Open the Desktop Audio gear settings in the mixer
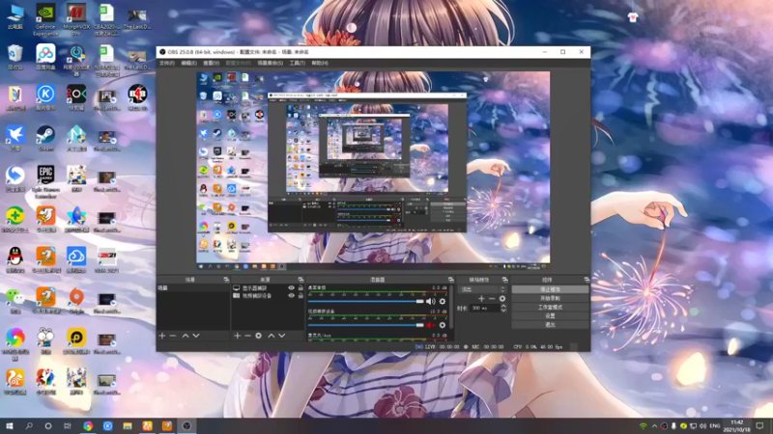773x434 pixels. (443, 301)
